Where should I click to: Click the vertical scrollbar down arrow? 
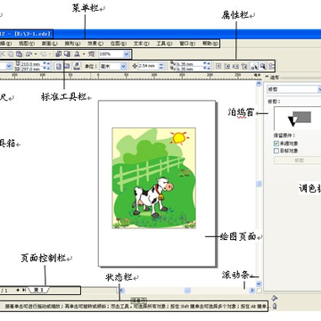pos(259,284)
